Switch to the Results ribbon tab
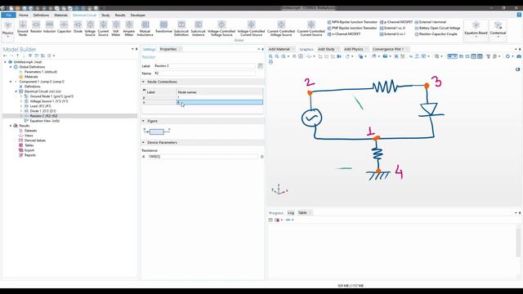The image size is (523, 294). 120,15
